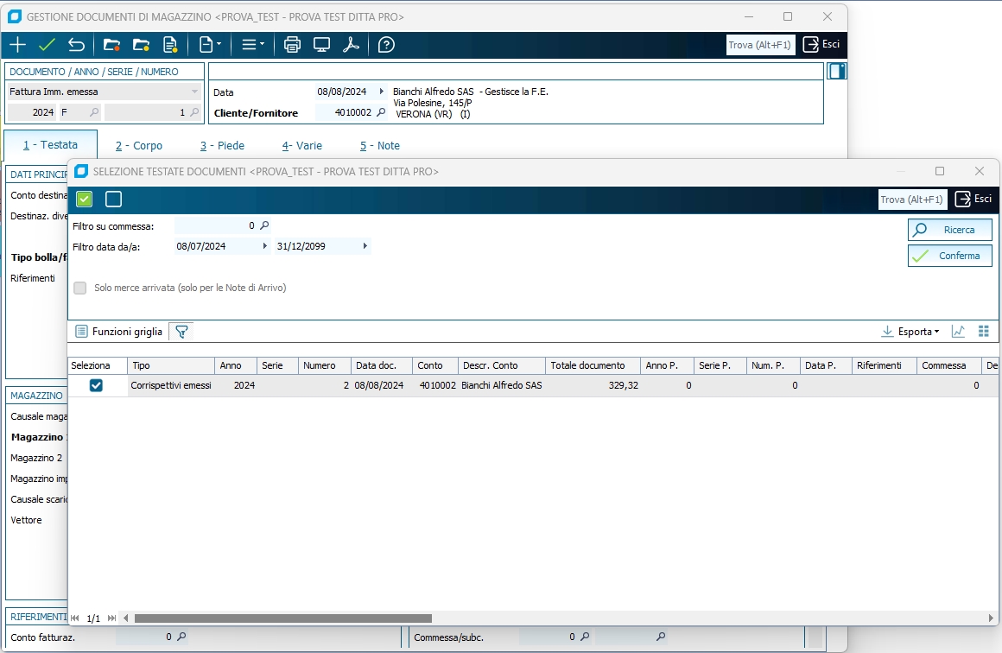Image resolution: width=1002 pixels, height=653 pixels.
Task: Click first-record navigation icon in grid footer
Action: pos(75,618)
